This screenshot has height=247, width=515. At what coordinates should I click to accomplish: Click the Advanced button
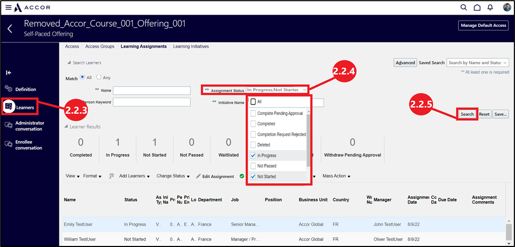pos(405,62)
